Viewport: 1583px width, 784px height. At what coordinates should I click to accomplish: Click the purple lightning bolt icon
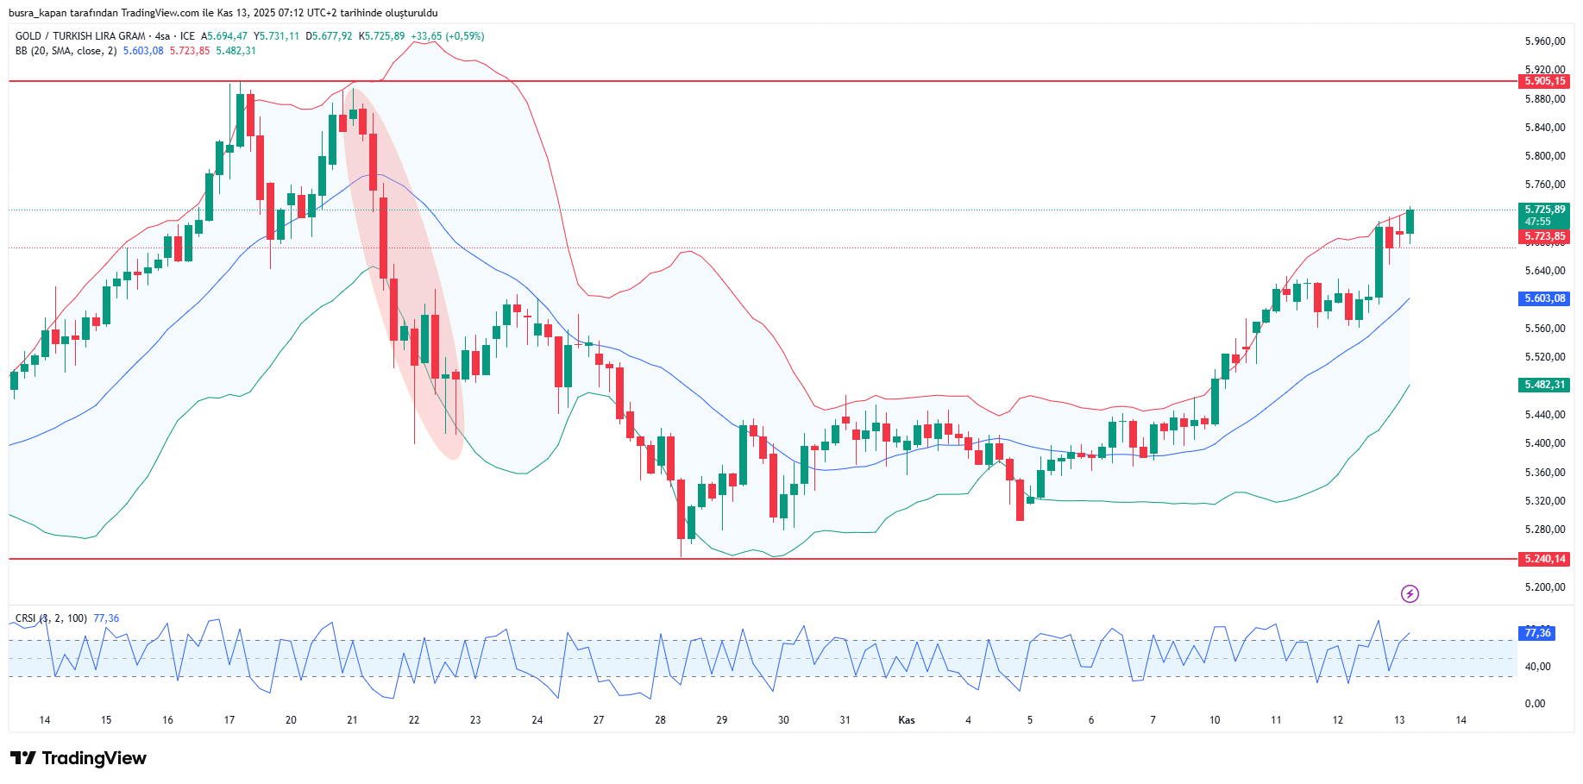1410,593
